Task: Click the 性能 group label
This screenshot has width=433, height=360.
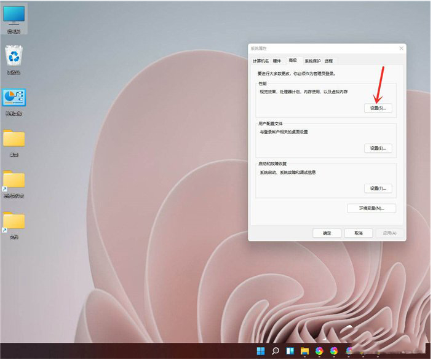Action: click(263, 84)
